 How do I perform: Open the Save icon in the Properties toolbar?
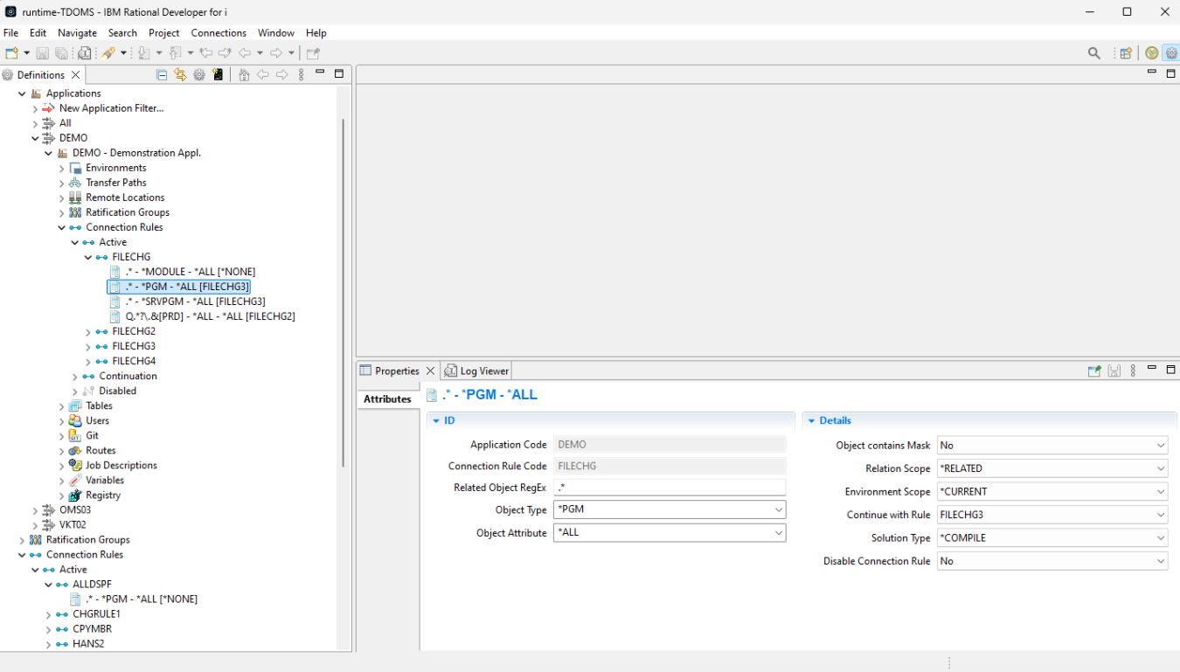point(1114,371)
